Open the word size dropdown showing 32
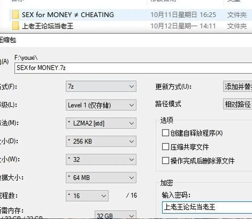Viewport: 252px width, 219px height. tap(101, 160)
